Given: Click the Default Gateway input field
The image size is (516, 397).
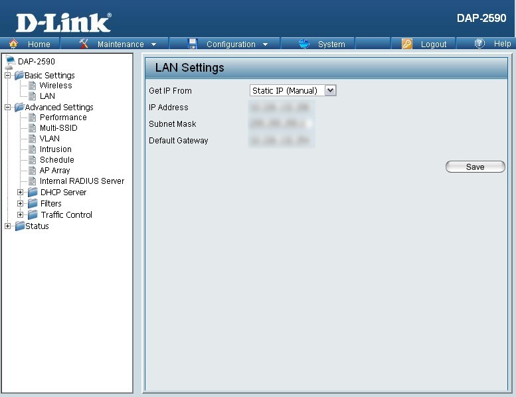Looking at the screenshot, I should (x=282, y=141).
